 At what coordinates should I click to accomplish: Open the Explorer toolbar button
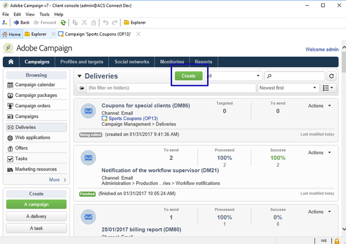[x=135, y=23]
